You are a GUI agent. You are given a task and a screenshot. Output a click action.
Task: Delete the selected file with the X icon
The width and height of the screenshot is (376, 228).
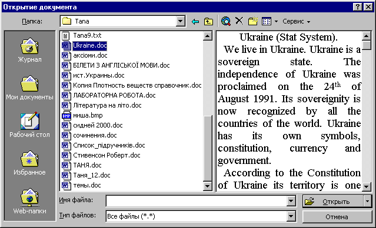pyautogui.click(x=239, y=21)
